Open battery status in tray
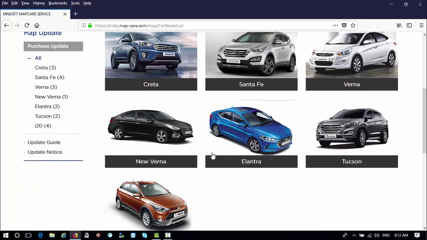Viewport: 427px width, 240px height. (362, 235)
